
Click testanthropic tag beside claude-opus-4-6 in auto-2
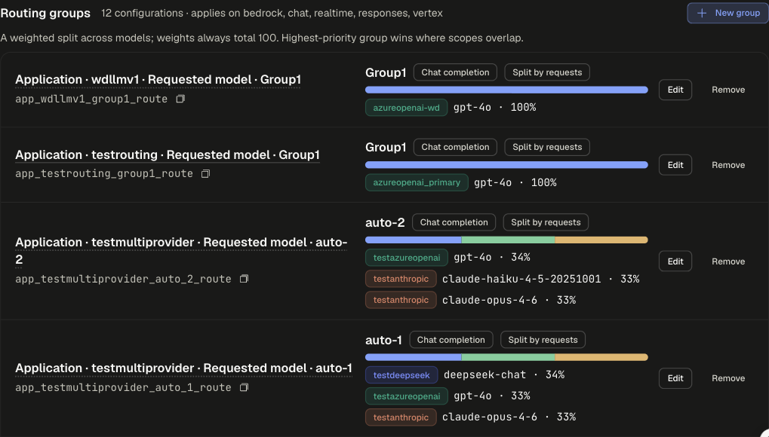click(401, 300)
